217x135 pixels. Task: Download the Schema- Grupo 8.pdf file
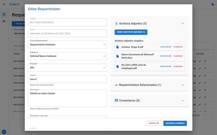[165, 47]
